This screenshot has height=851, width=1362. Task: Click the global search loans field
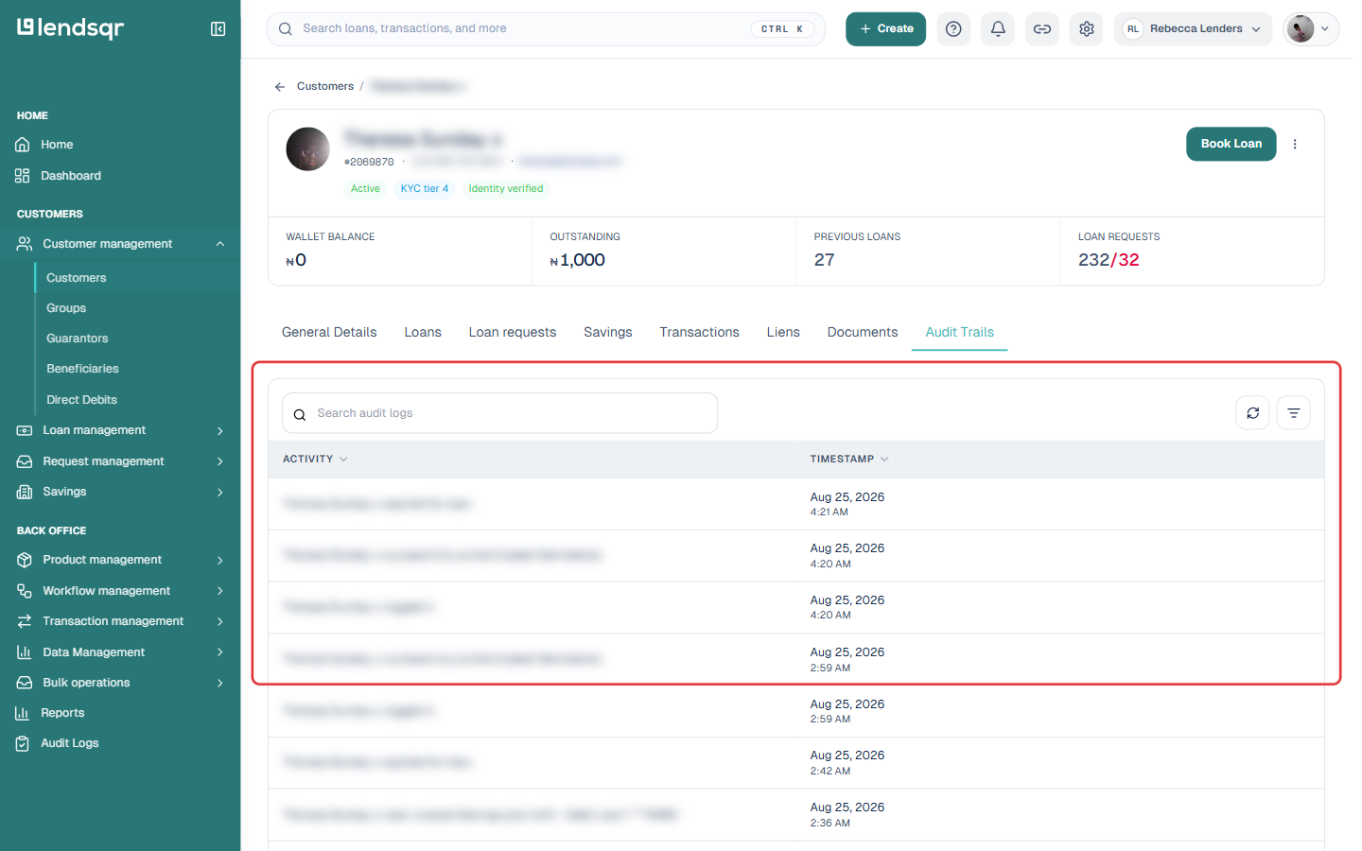[x=546, y=29]
